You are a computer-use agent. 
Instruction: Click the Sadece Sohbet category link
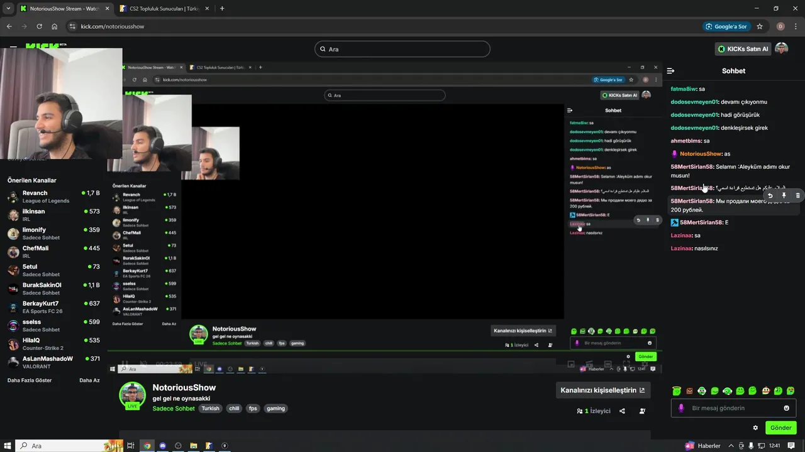[174, 409]
